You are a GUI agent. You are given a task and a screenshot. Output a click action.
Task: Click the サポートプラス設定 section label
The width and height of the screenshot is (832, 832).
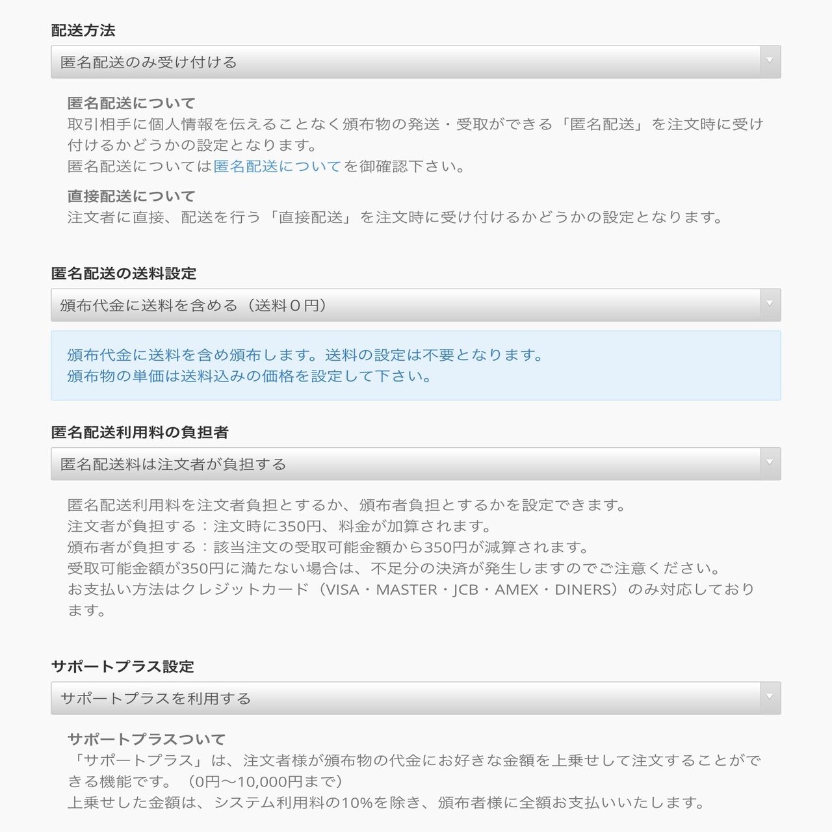point(123,666)
